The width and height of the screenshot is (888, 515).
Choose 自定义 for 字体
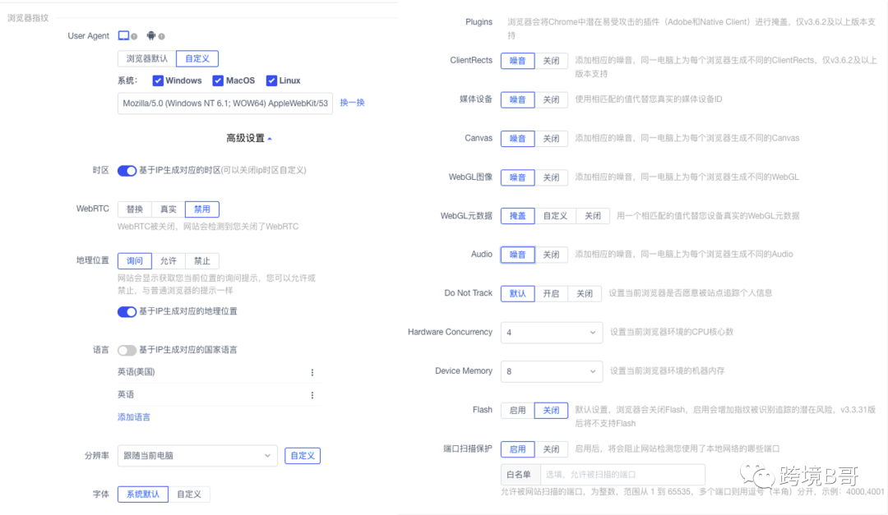pos(188,494)
